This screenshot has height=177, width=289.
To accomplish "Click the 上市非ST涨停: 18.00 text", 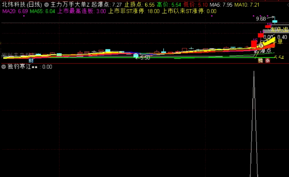I will [x=134, y=11].
